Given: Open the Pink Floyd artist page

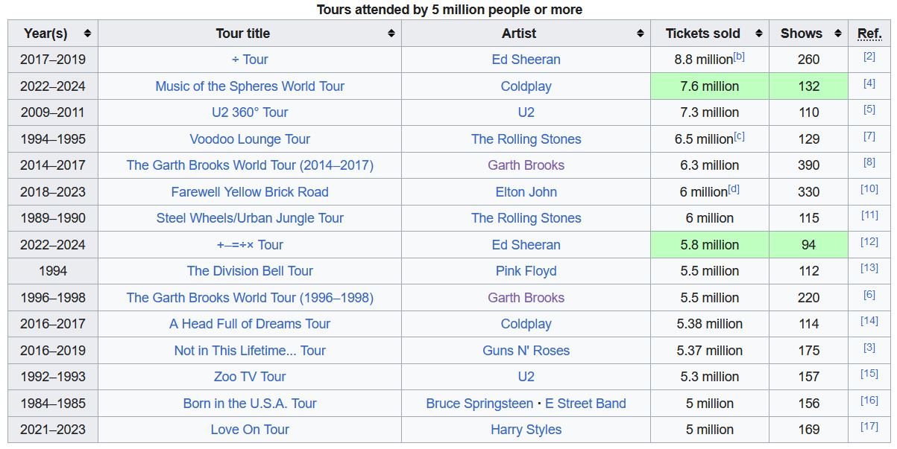Looking at the screenshot, I should pyautogui.click(x=526, y=271).
